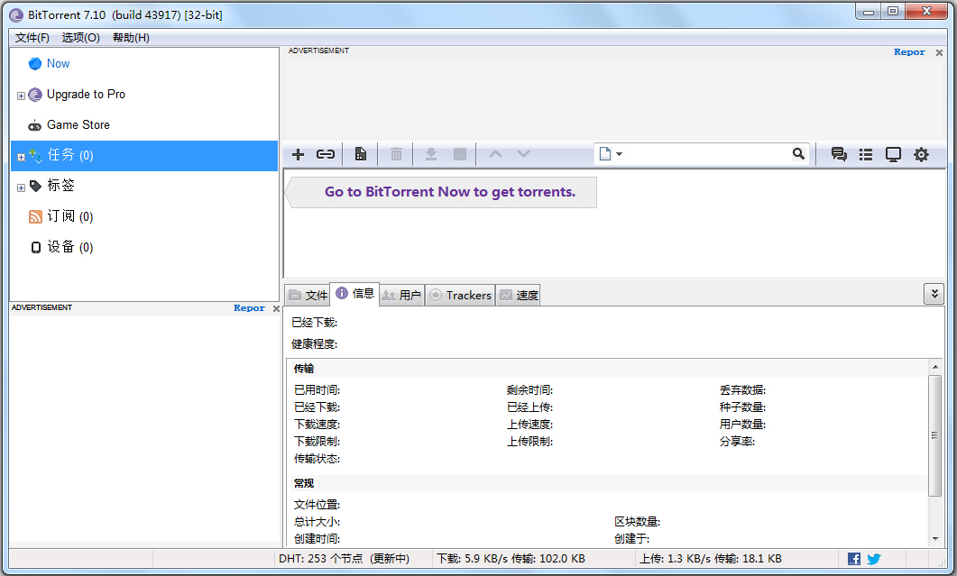Switch to the Trackers tab
Image resolution: width=957 pixels, height=576 pixels.
460,296
